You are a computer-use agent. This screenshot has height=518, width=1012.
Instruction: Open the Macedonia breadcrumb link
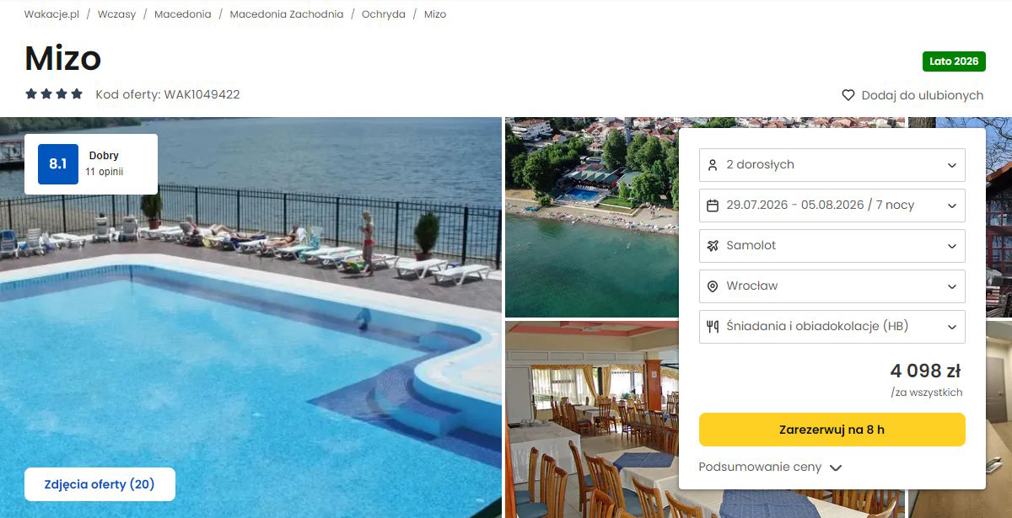click(x=183, y=14)
